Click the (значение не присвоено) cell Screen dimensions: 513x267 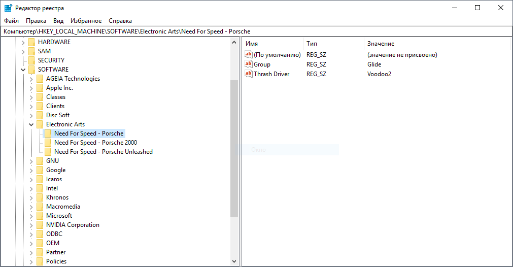(402, 55)
